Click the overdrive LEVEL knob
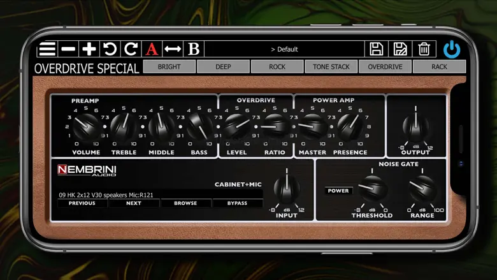 (x=237, y=126)
